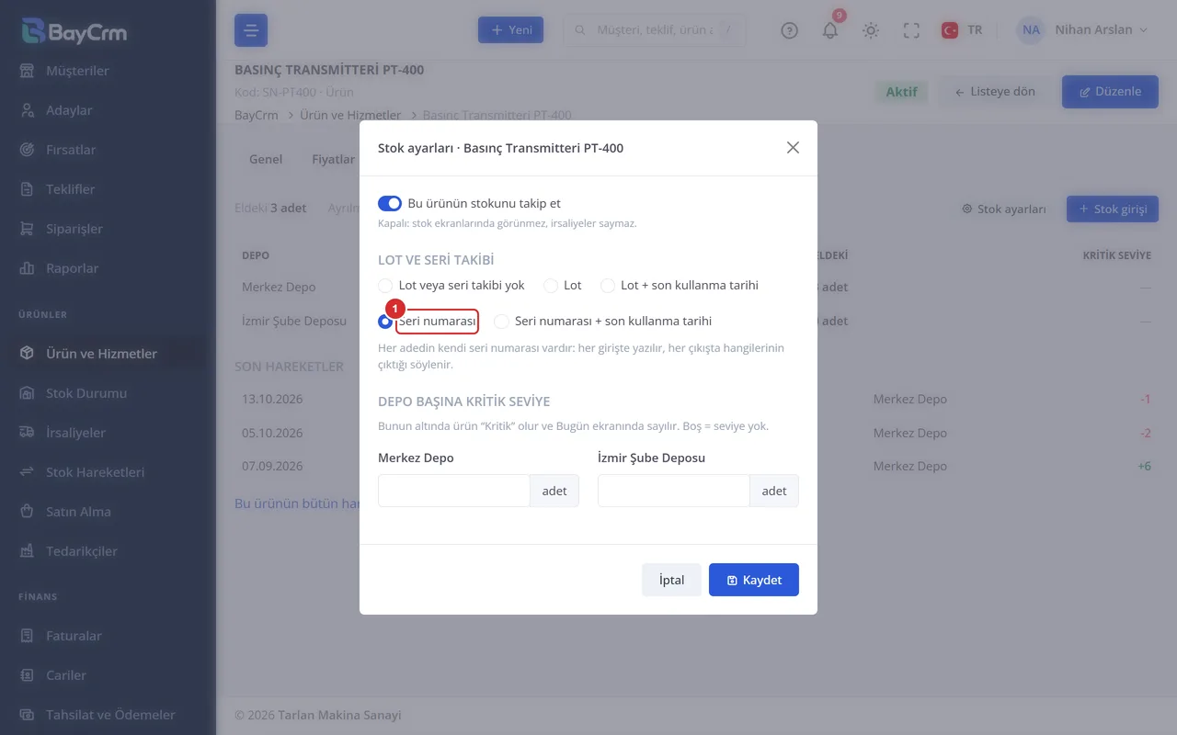Choose 'Seri numarası + son kullanma tarihi'
Viewport: 1177px width, 735px height.
pos(501,322)
